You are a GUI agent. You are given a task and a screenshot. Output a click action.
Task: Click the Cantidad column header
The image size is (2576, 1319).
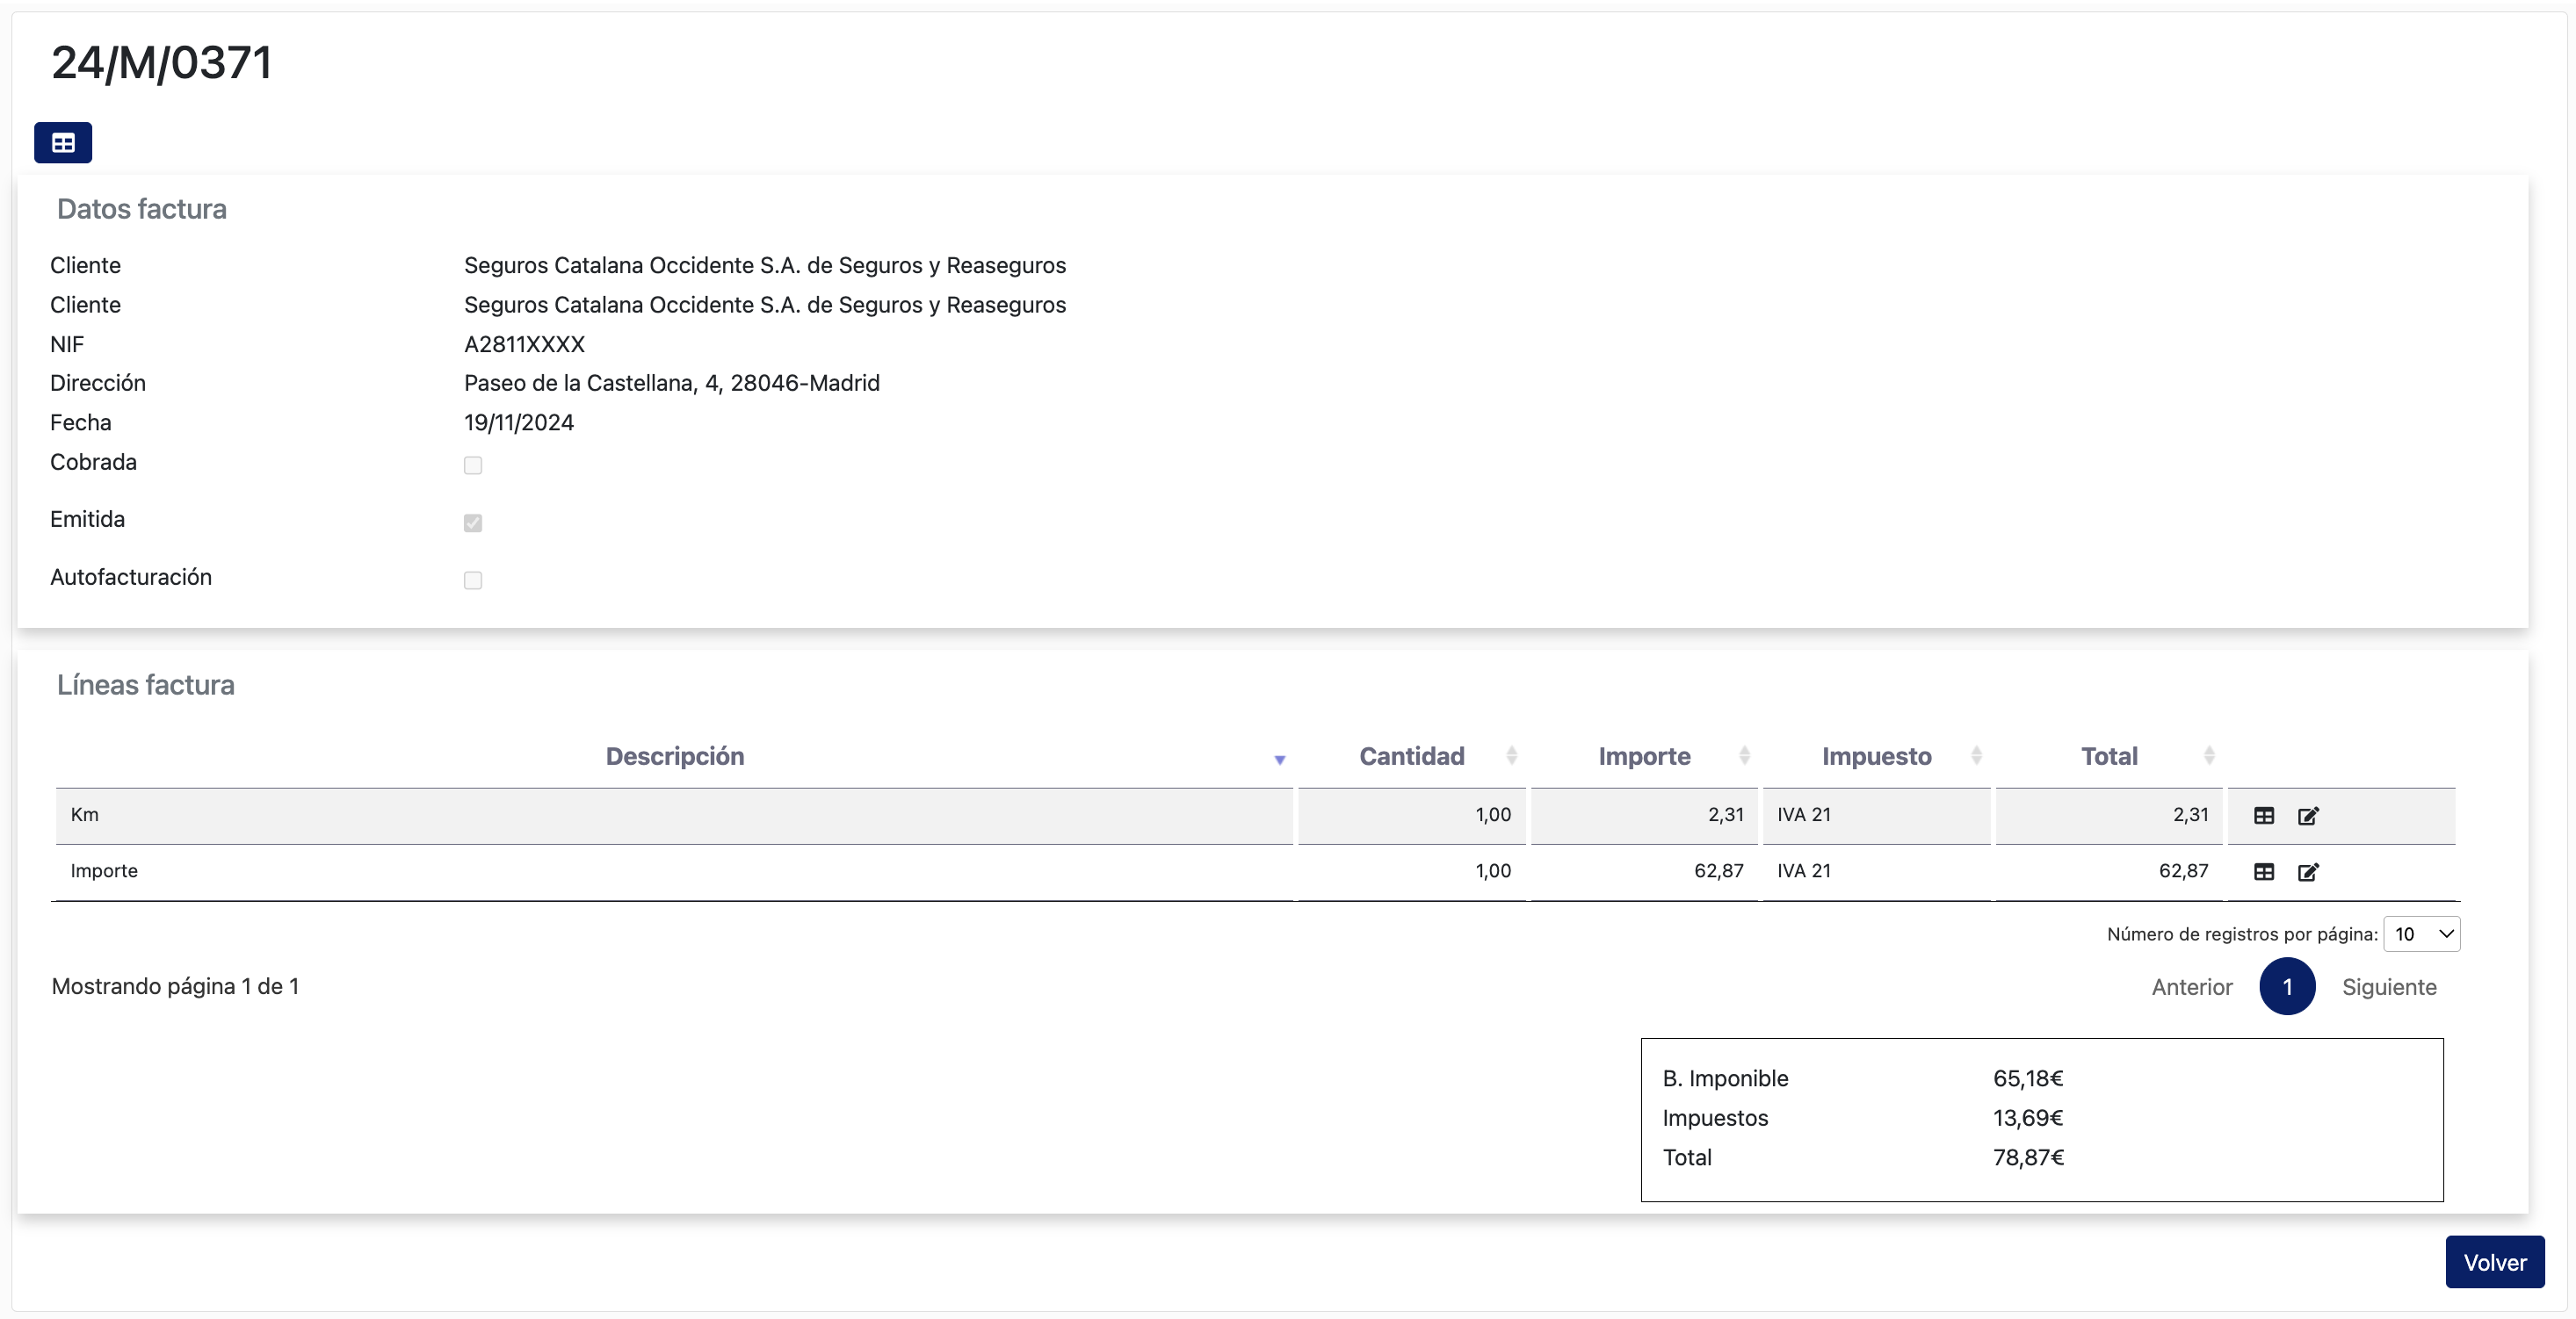(1411, 756)
